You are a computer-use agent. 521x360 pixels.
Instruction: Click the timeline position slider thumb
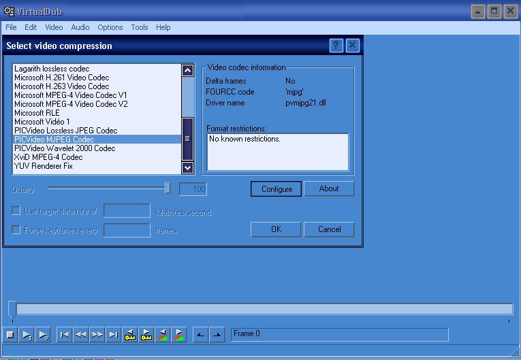pos(12,309)
